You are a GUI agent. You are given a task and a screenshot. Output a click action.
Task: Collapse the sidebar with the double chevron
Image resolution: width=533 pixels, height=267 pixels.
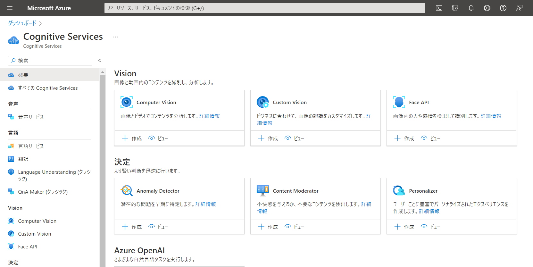[x=100, y=61]
